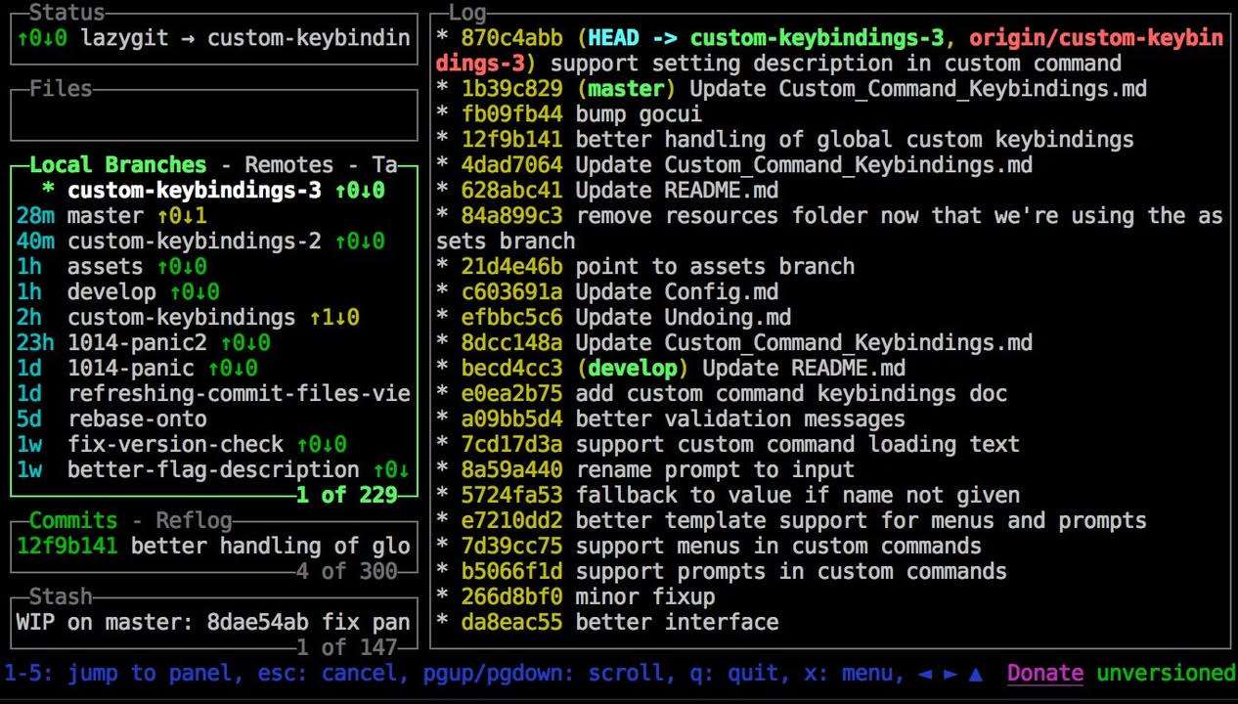Select the master branch
Viewport: 1238px width, 704px height.
105,216
